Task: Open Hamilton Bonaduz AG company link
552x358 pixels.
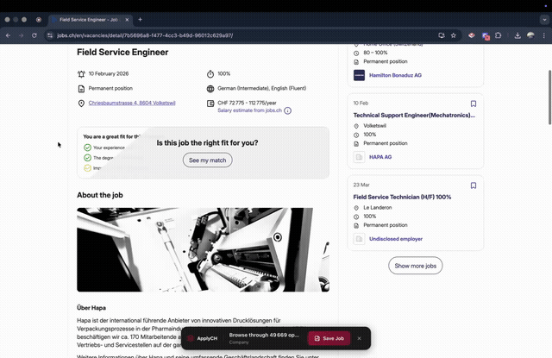Action: coord(394,75)
